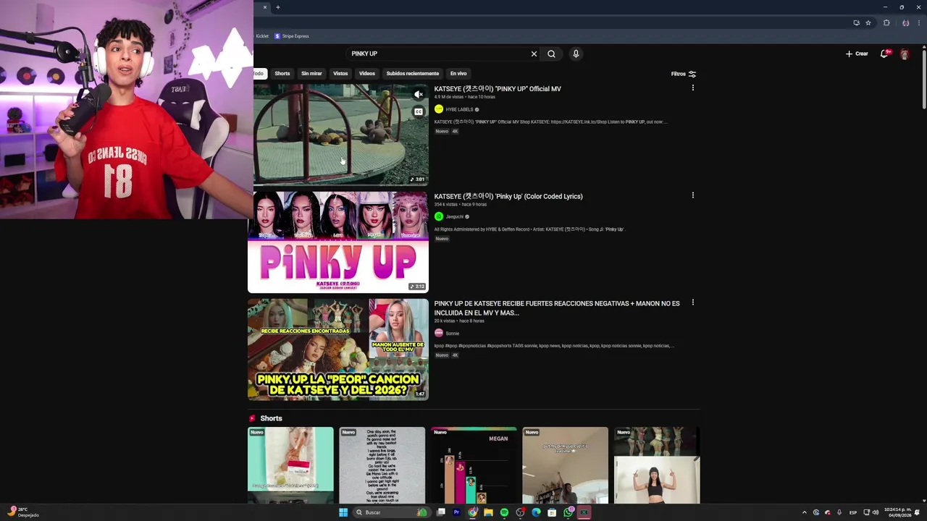The image size is (927, 521).
Task: Open more options for the Sonnie video result
Action: pyautogui.click(x=693, y=302)
